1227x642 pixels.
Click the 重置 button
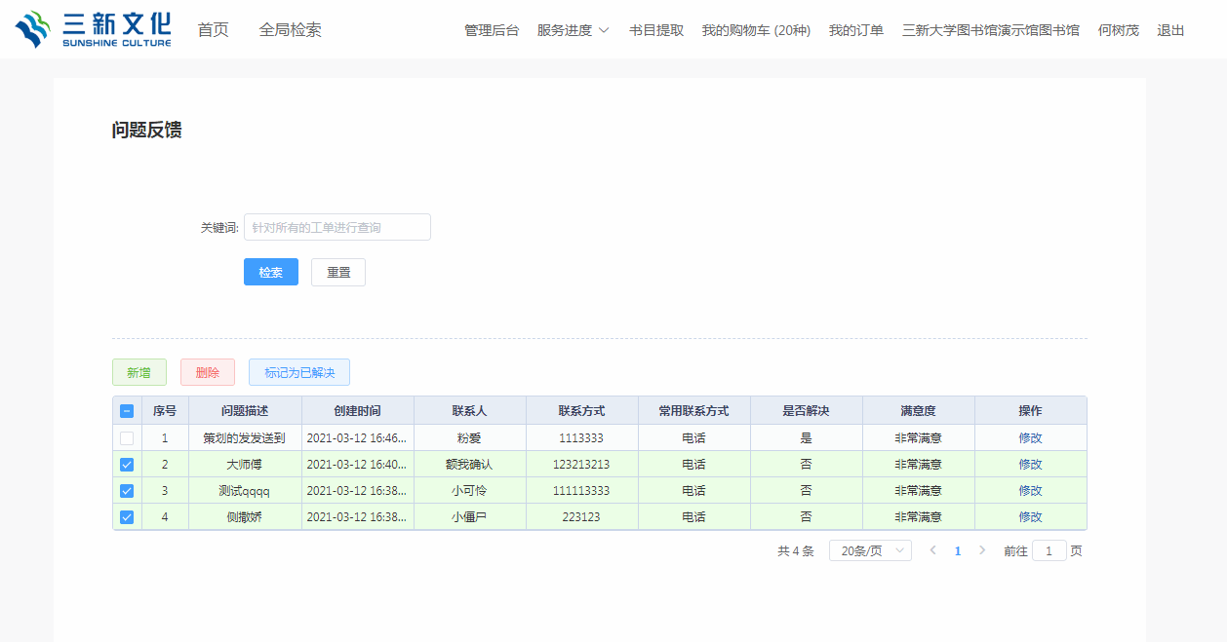pyautogui.click(x=338, y=273)
